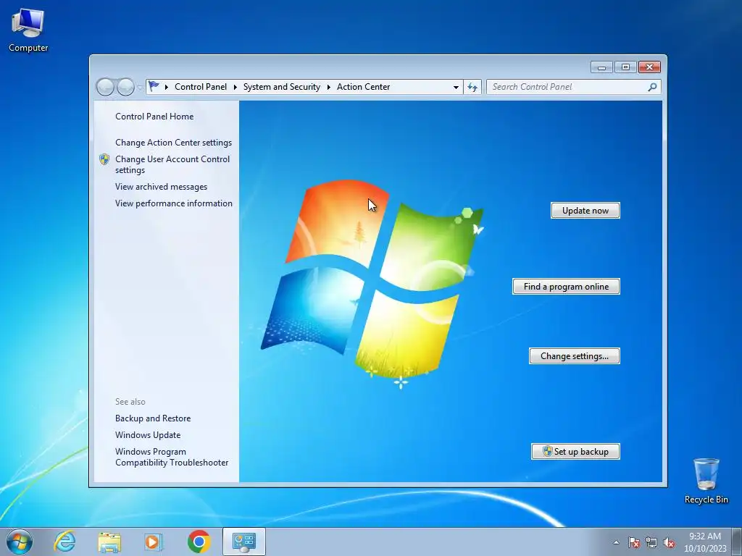
Task: Maximize the Action Center window
Action: point(625,67)
